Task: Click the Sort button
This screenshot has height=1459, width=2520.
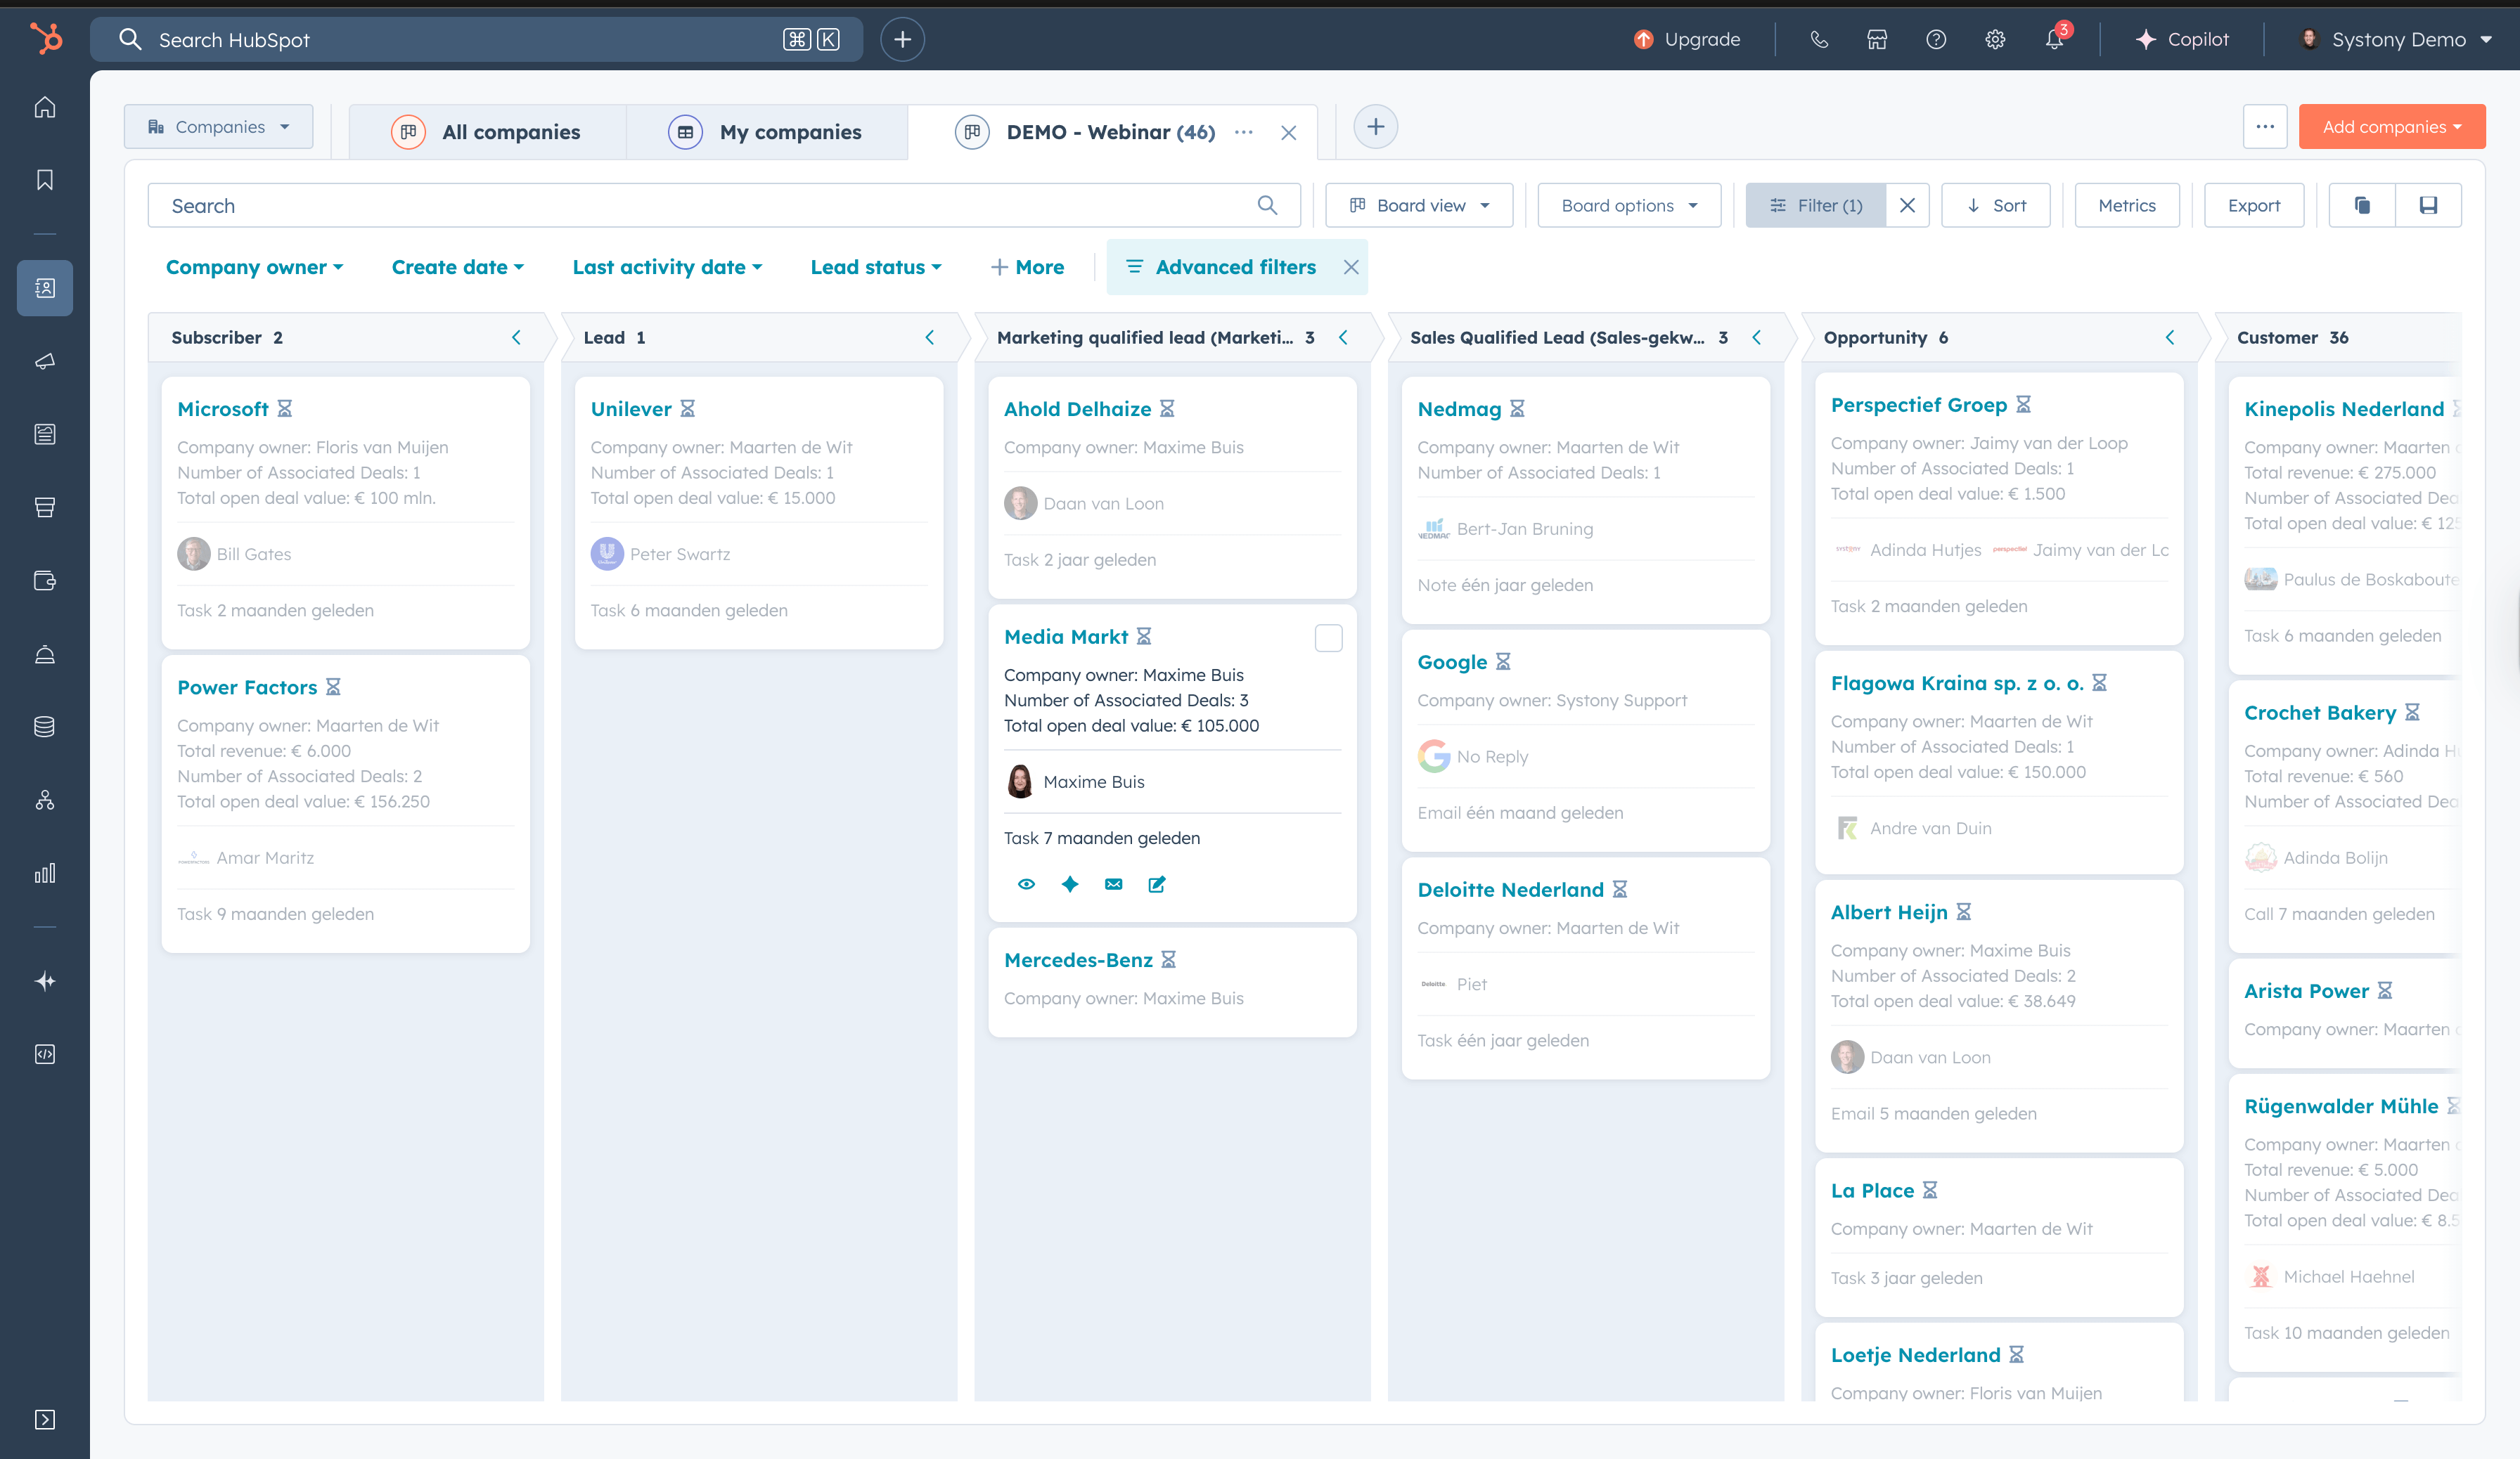Action: (x=1995, y=205)
